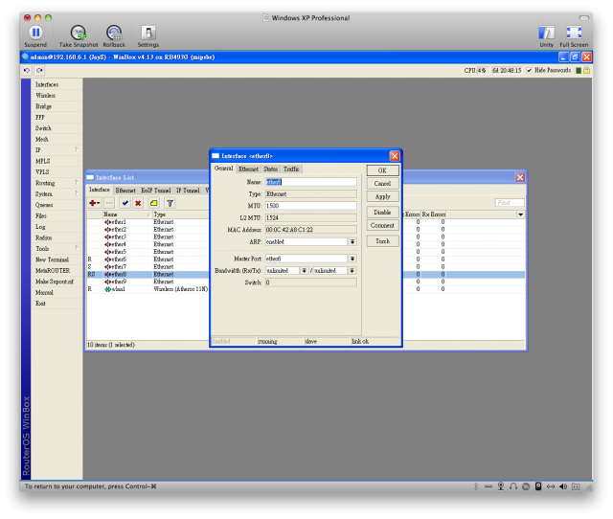The image size is (613, 519).
Task: Open the Queues menu in sidebar
Action: (44, 205)
